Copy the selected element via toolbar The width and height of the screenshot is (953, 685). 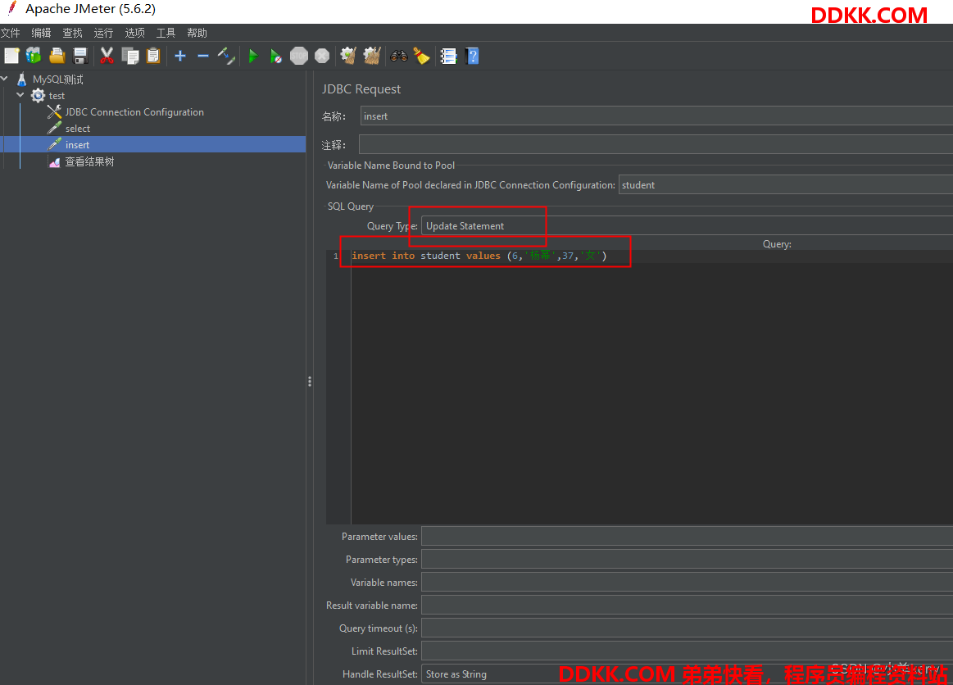coord(130,56)
